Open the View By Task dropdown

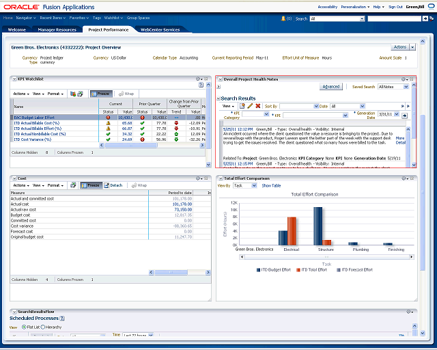pyautogui.click(x=244, y=185)
